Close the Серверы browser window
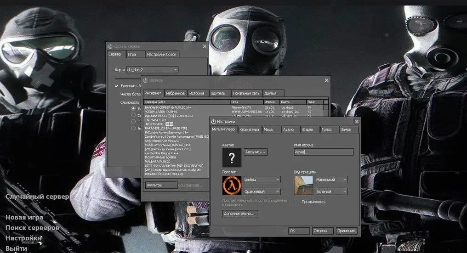This screenshot has height=253, width=467. coord(326,80)
